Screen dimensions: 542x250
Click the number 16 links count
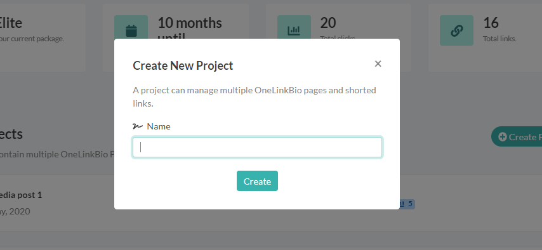(491, 23)
